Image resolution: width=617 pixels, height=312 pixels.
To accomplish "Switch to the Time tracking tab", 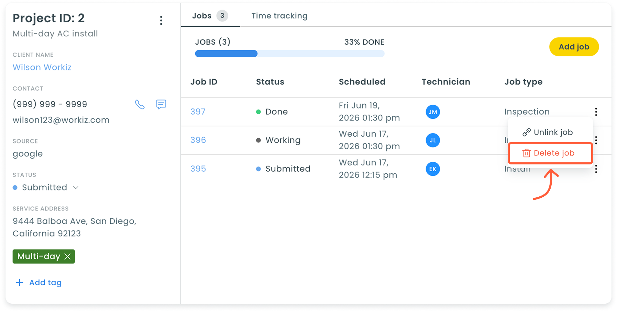I will (279, 16).
